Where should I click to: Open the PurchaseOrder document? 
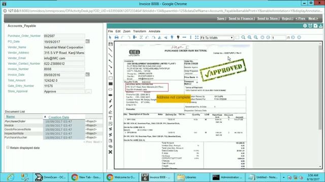point(15,121)
